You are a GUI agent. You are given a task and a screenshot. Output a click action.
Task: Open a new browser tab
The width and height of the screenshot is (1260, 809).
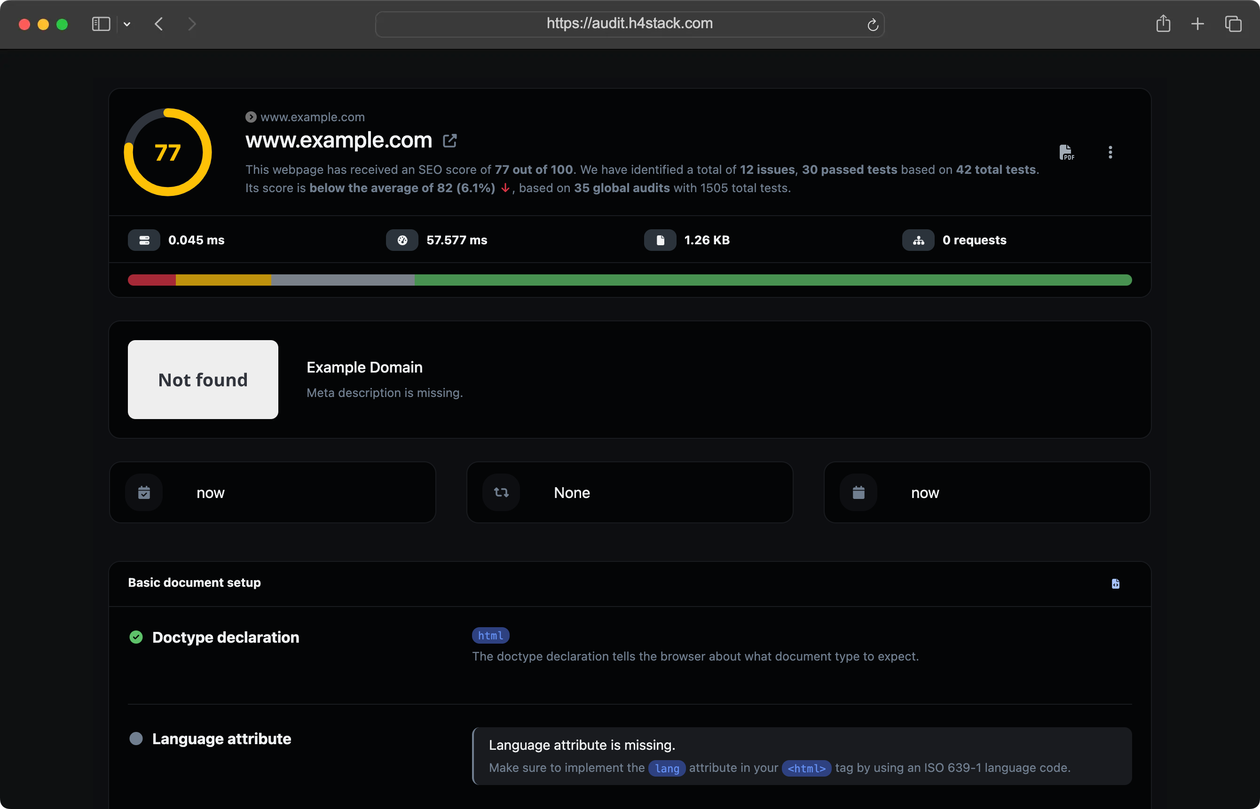[1197, 23]
